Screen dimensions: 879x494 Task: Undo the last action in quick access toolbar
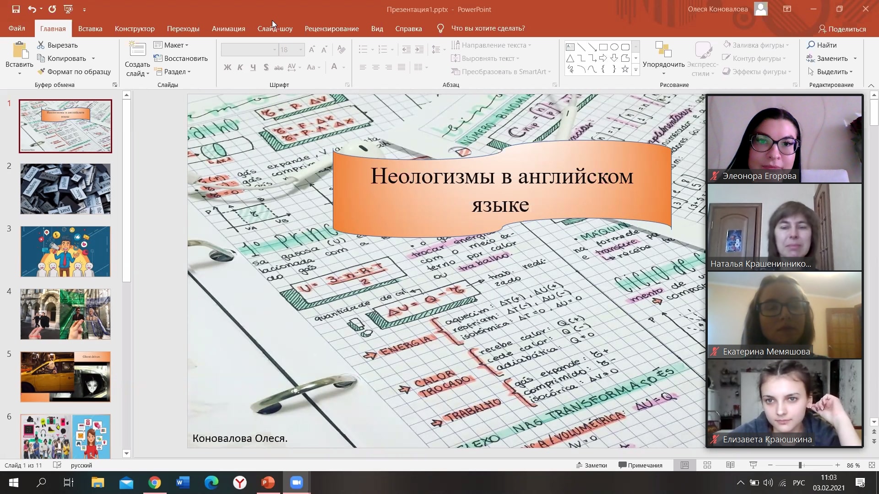click(32, 9)
